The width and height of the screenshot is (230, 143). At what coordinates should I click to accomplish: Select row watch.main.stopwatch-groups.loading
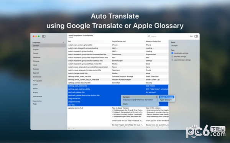pos(118,48)
